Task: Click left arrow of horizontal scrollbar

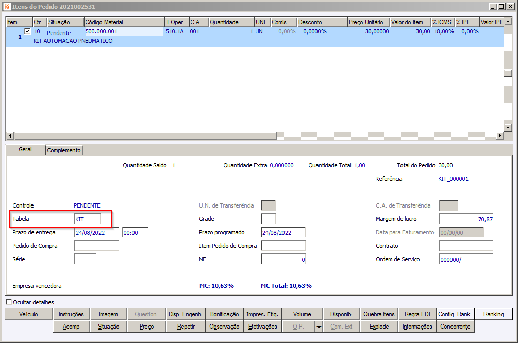Action: coord(10,135)
